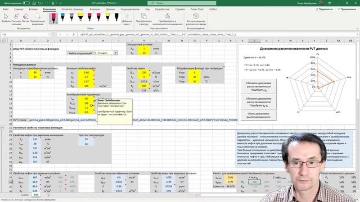Select yellow cell with value 120 in calibration
Screen dimensions: 360x202
tap(86, 103)
